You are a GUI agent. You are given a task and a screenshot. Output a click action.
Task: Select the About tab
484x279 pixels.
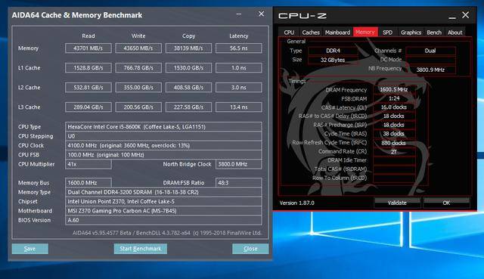455,32
